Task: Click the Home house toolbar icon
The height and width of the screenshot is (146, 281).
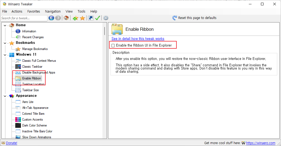Action: [66, 18]
